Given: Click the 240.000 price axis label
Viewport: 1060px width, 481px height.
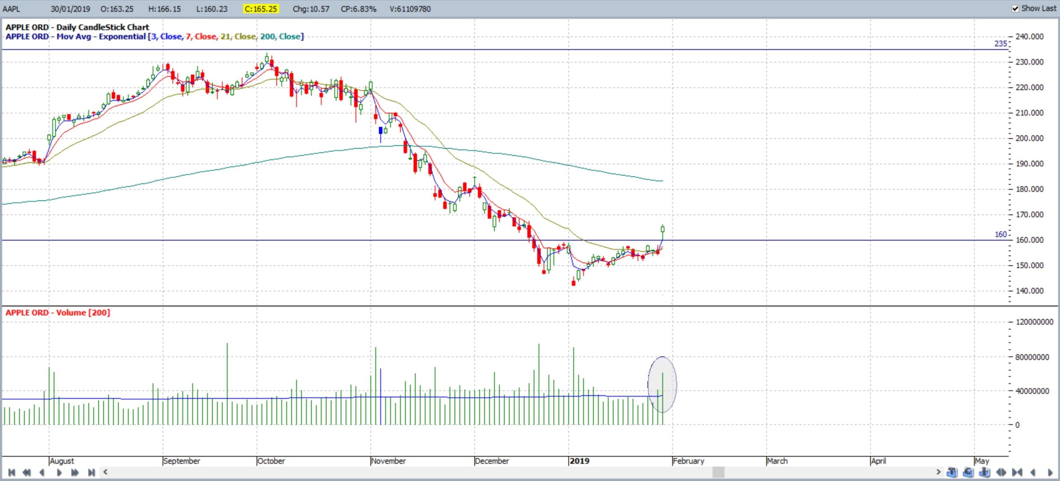Looking at the screenshot, I should coord(1029,36).
